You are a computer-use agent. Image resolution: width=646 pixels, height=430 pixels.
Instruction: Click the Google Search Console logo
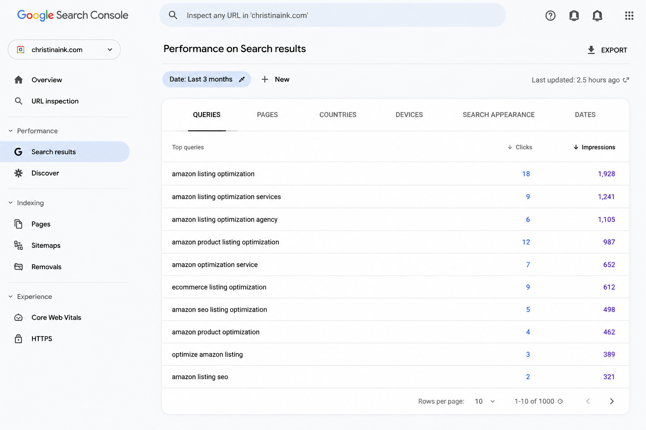[x=72, y=15]
